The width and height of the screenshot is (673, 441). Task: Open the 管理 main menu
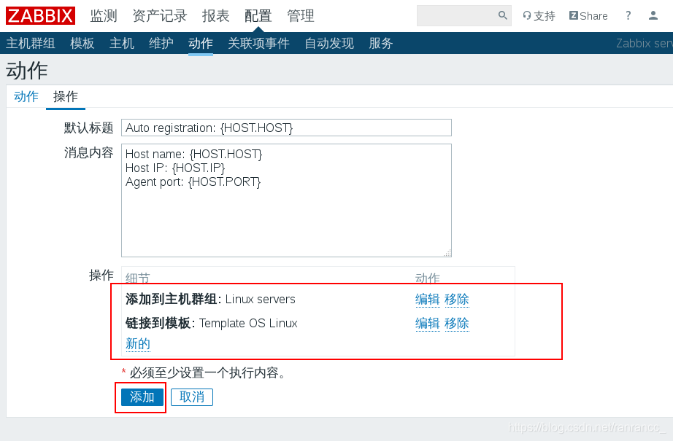coord(301,16)
